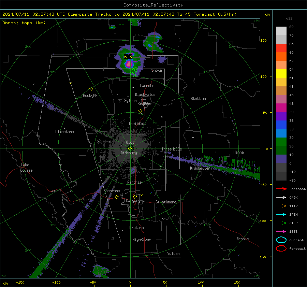Click the magenta 39-42 dBZ swatch
Image resolution: width=307 pixels, height=287 pixels.
click(281, 108)
